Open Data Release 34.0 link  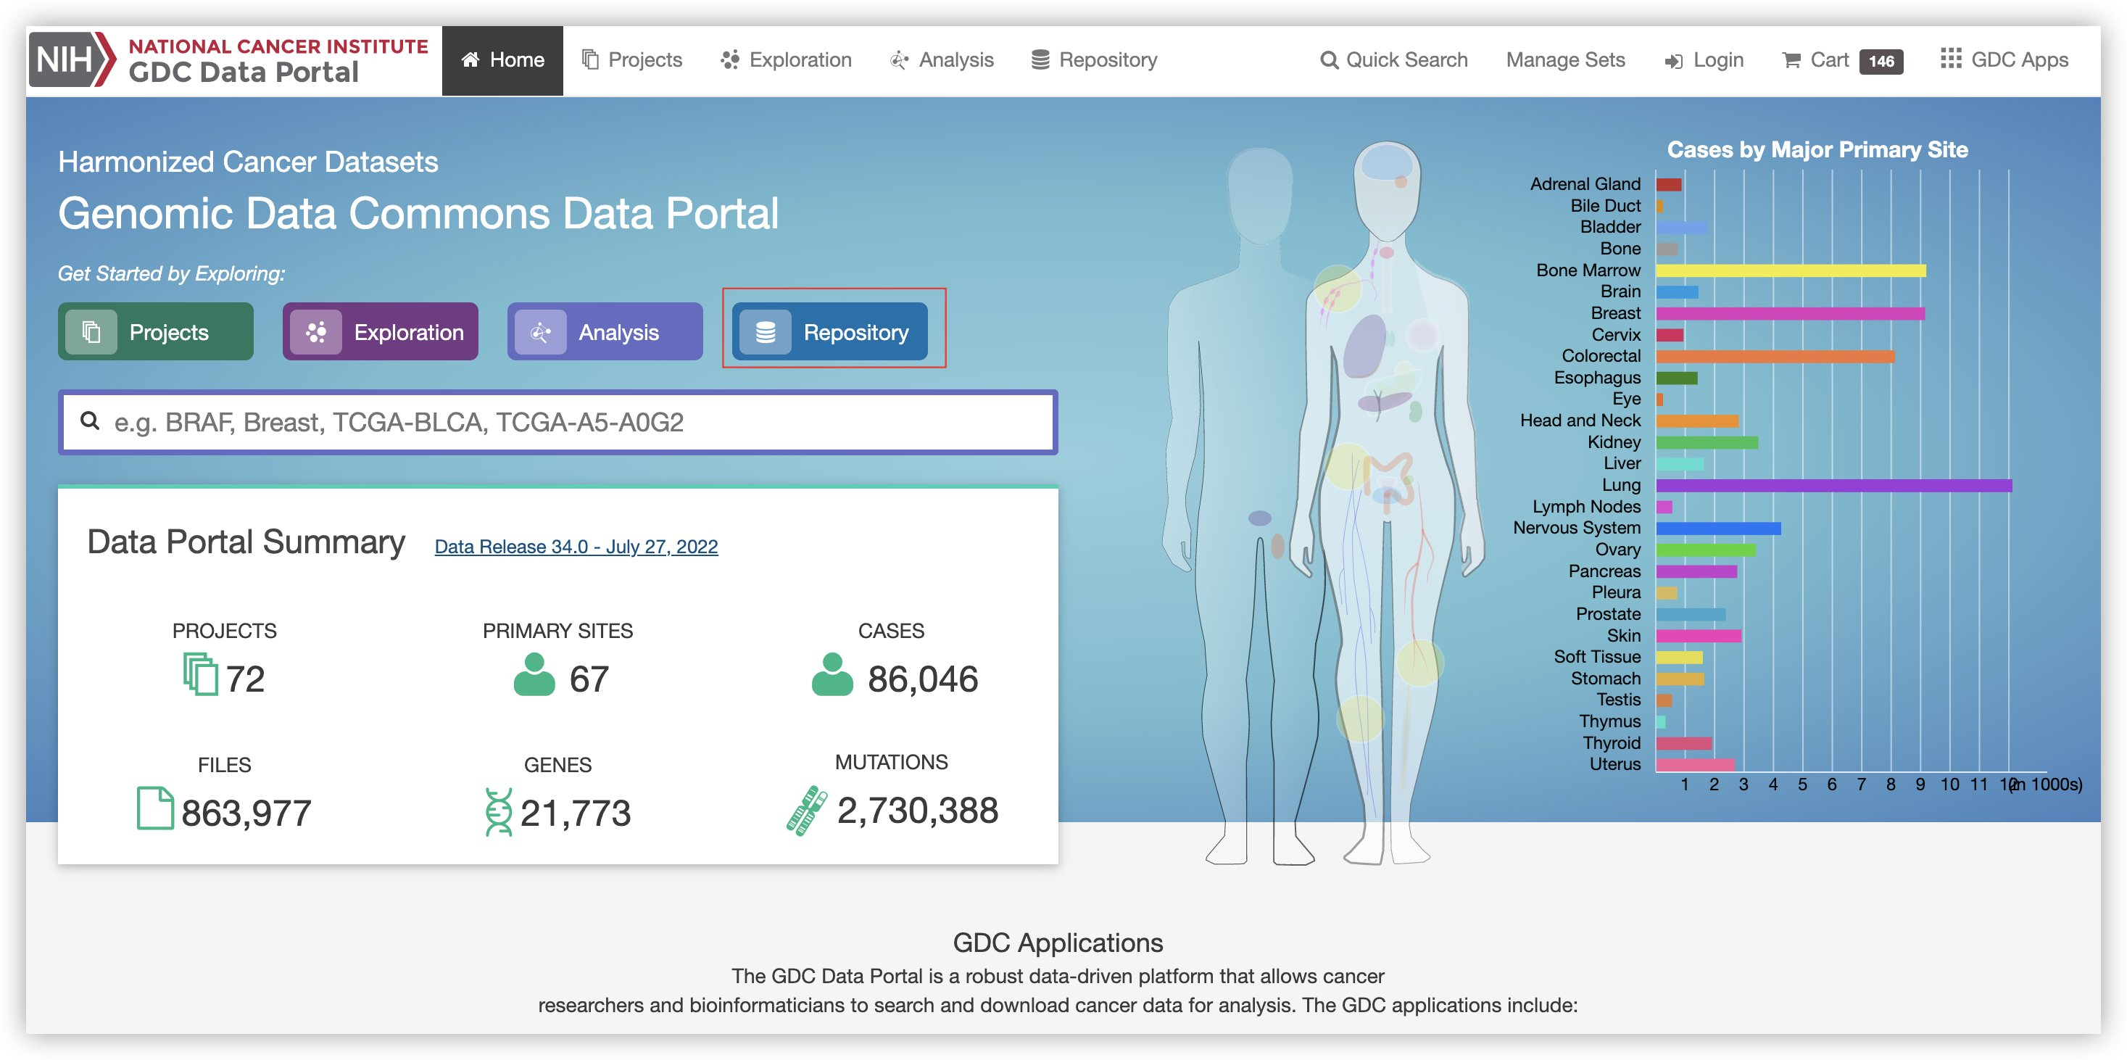tap(576, 547)
